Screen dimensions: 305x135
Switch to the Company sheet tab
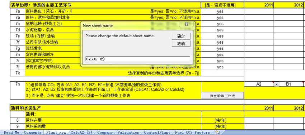[x=105, y=132]
